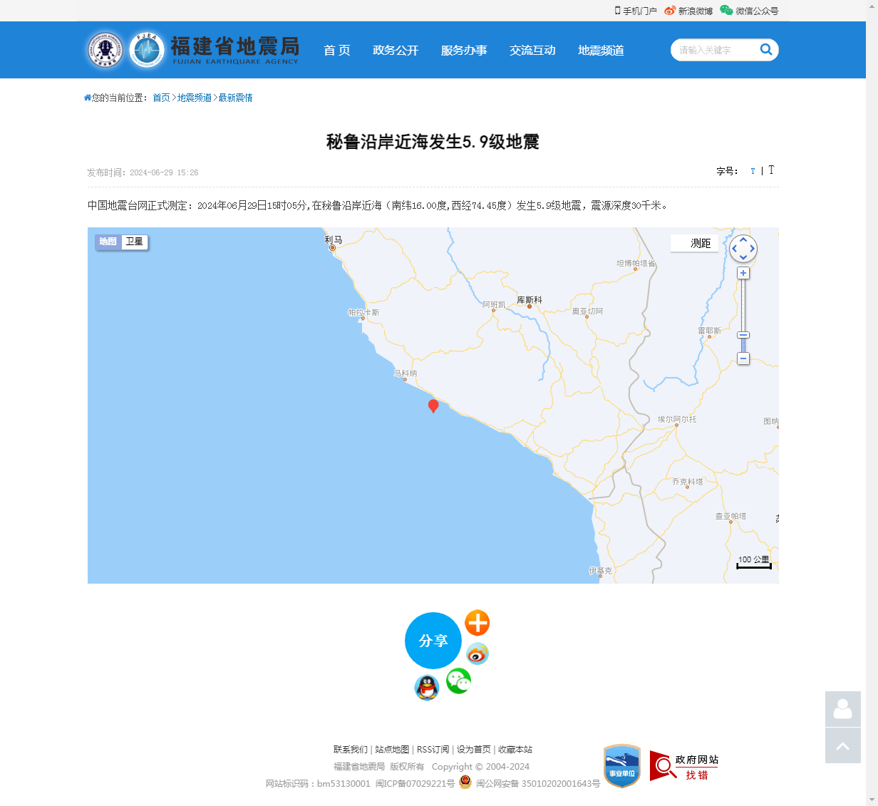
Task: Click the 闽ICP备07029221号 link
Action: [x=415, y=783]
